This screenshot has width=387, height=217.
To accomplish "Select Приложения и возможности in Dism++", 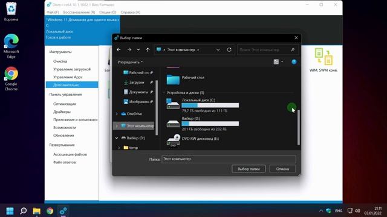I will click(76, 119).
